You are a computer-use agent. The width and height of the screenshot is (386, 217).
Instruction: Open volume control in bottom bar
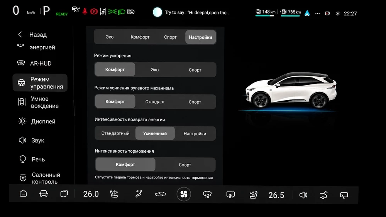coord(303,195)
